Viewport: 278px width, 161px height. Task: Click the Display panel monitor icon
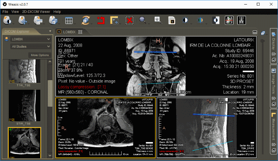273,34
